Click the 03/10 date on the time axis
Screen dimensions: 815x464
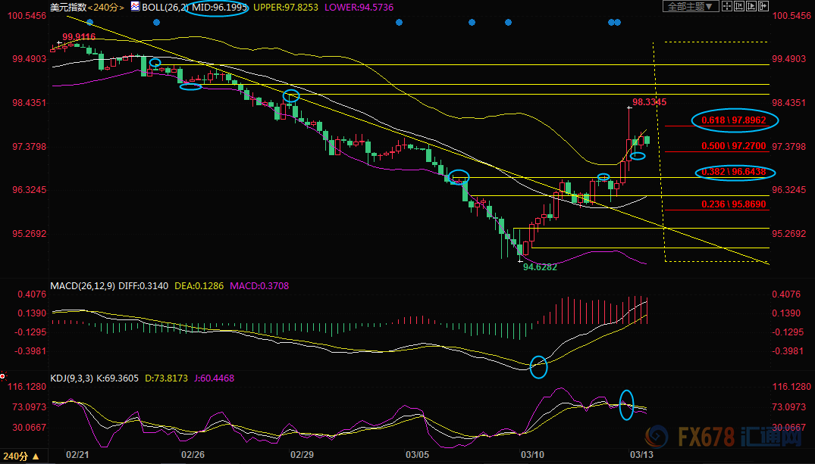pyautogui.click(x=532, y=454)
